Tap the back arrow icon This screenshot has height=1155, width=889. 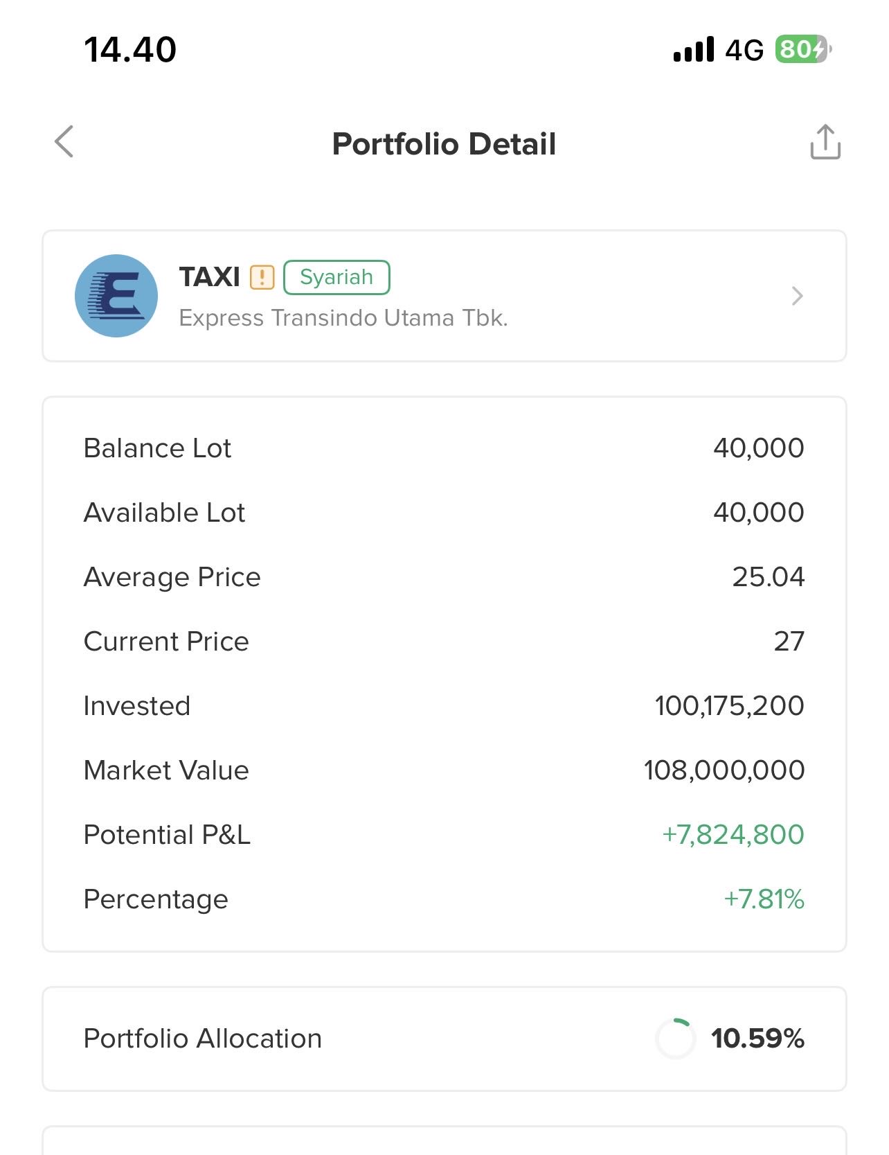point(64,142)
